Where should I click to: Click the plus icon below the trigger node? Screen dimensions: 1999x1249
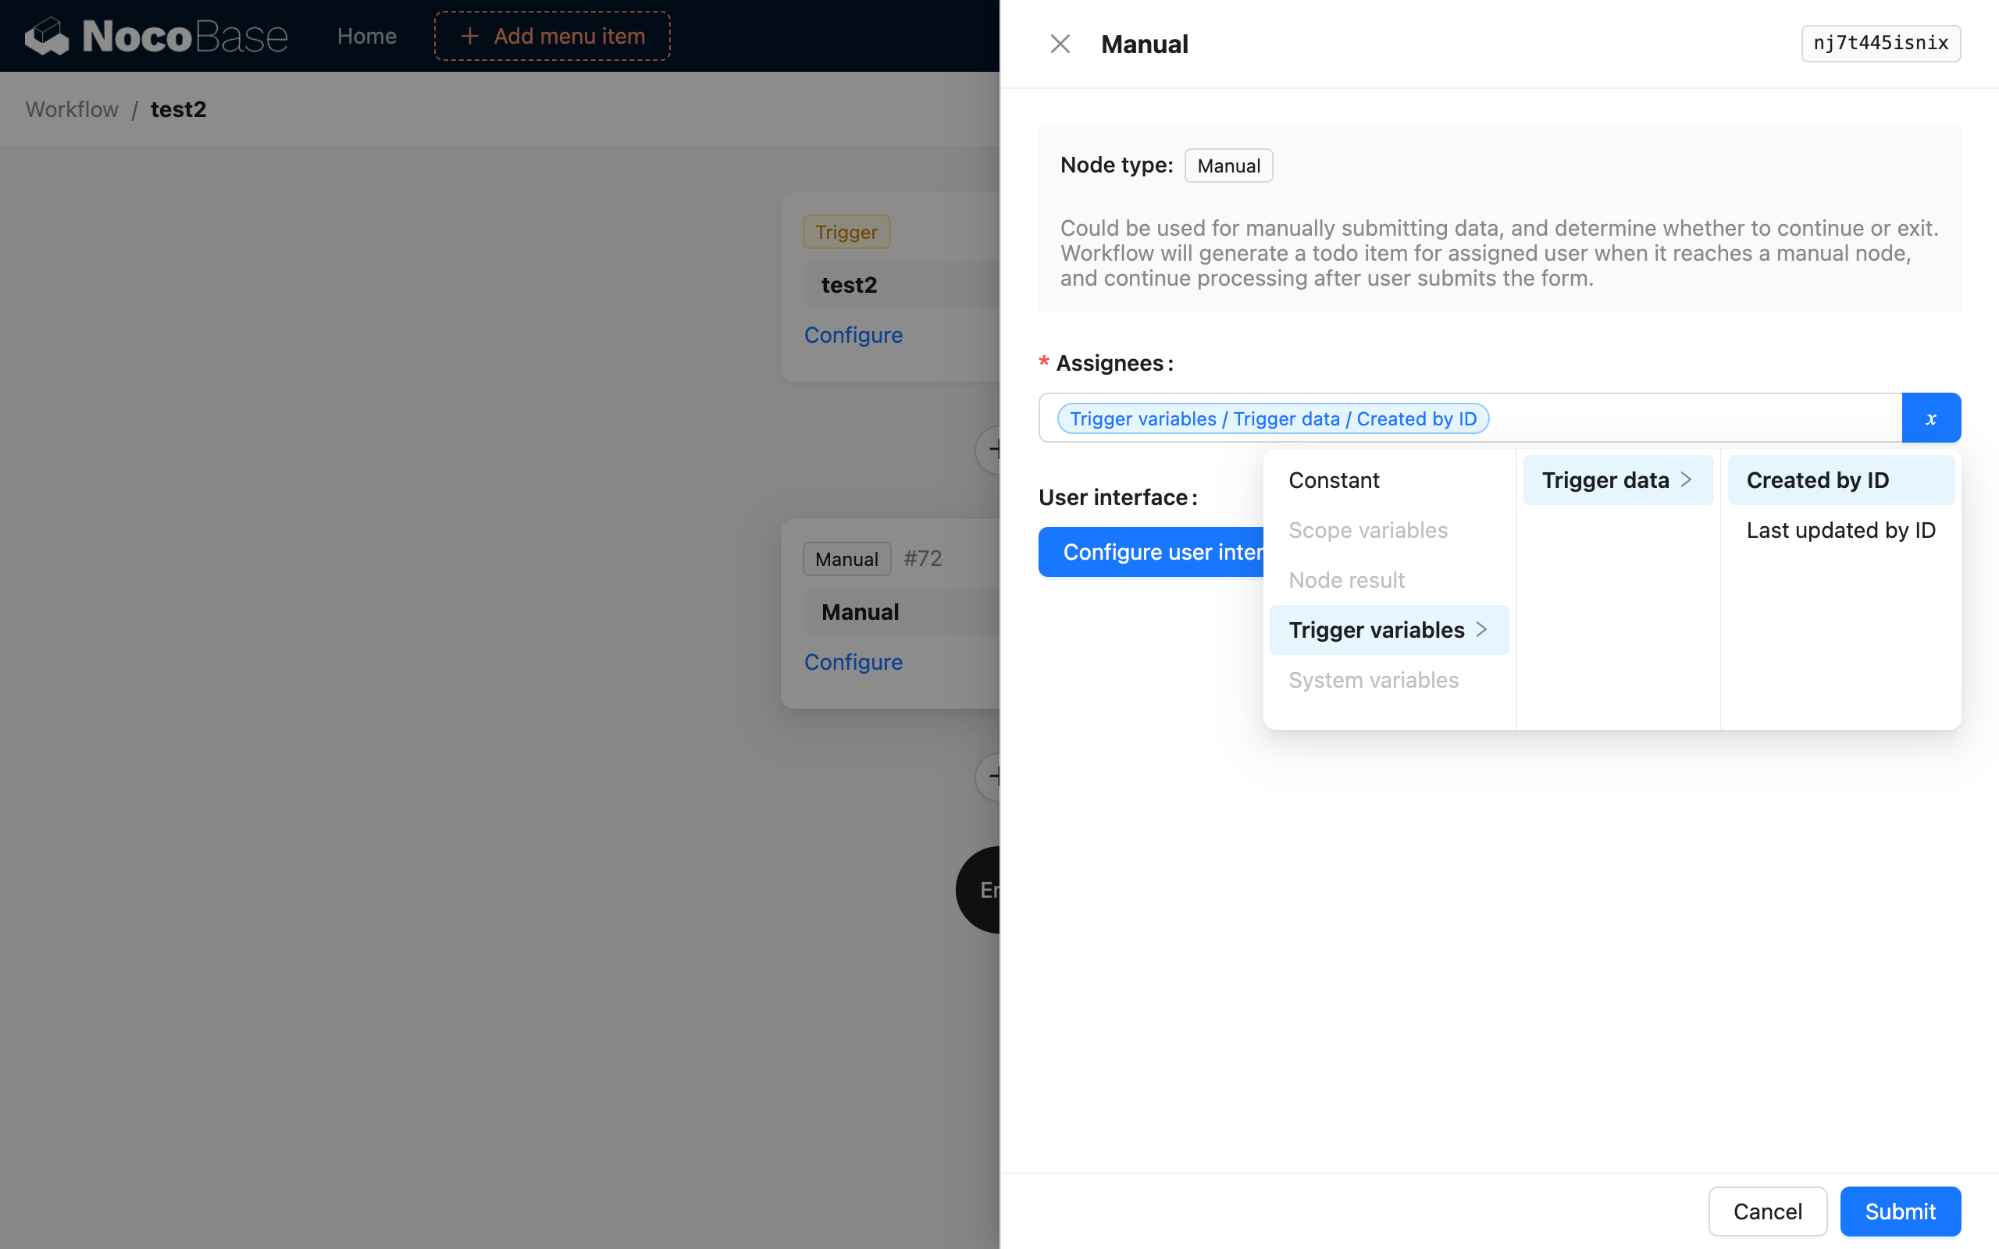[997, 450]
